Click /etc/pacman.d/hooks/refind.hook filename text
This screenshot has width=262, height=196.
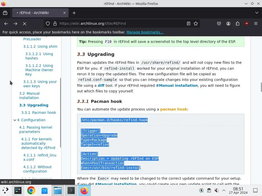[x=114, y=120]
